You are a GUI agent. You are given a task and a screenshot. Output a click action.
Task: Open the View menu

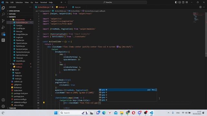click(27, 2)
